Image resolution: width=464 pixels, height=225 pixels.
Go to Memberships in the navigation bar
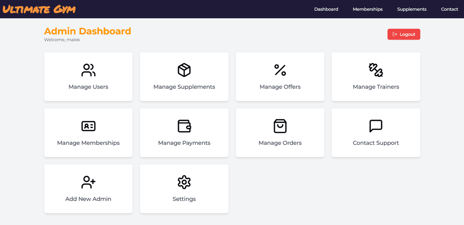coord(367,9)
